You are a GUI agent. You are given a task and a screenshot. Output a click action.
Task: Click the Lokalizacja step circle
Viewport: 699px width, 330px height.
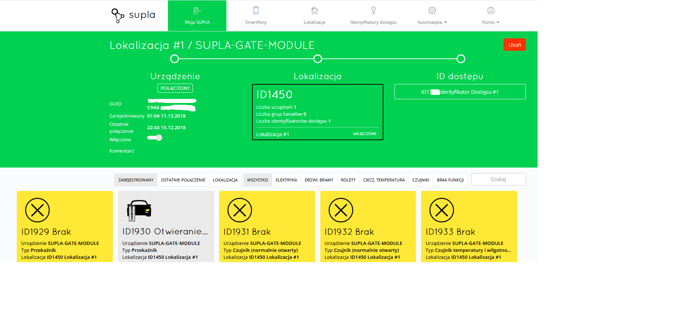tap(318, 59)
